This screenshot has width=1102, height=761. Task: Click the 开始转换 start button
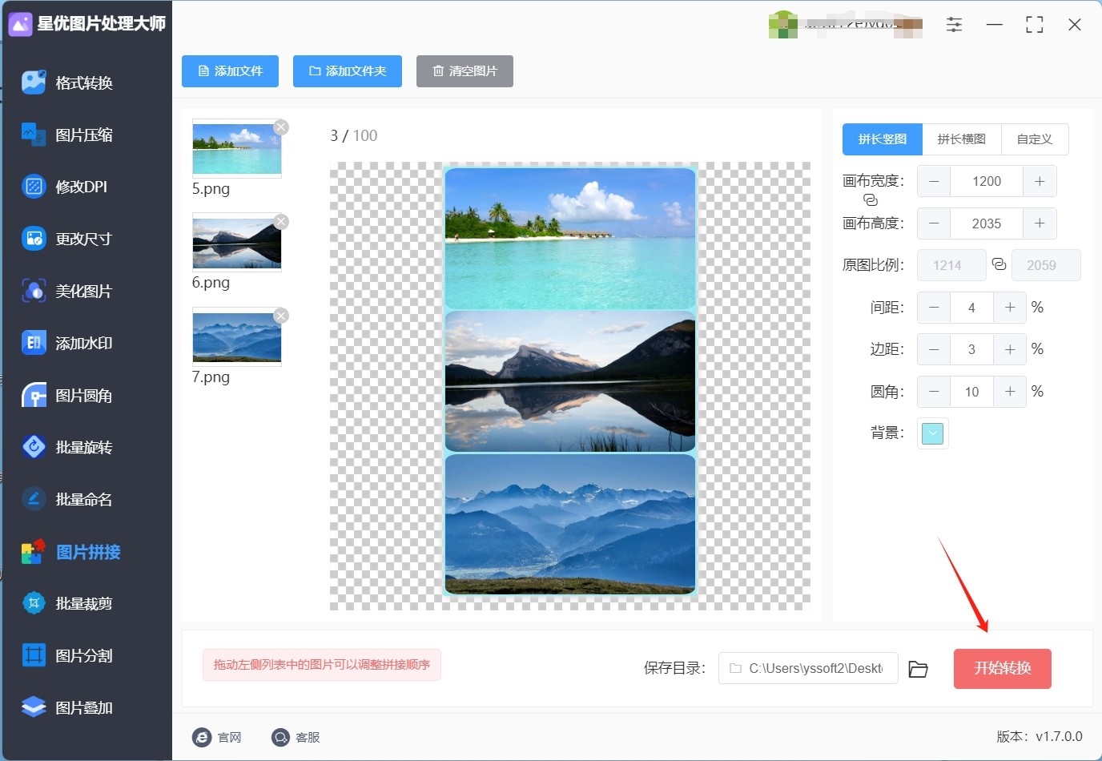coord(1002,668)
